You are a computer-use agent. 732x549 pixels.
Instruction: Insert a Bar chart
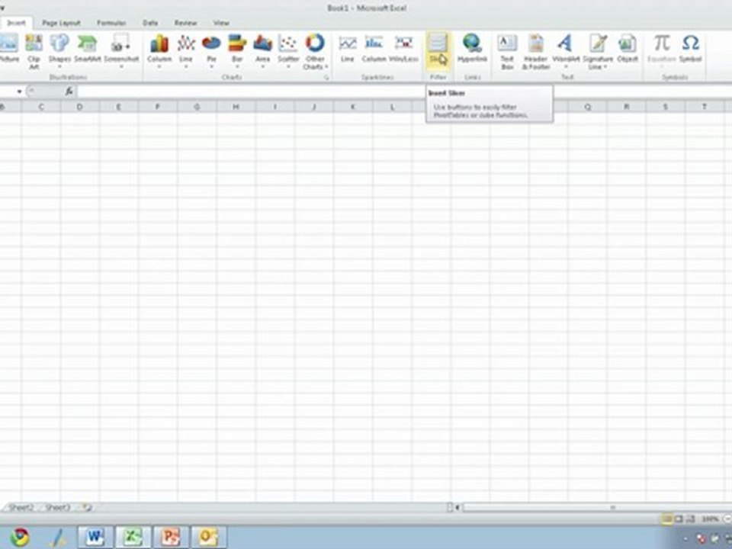pos(237,50)
